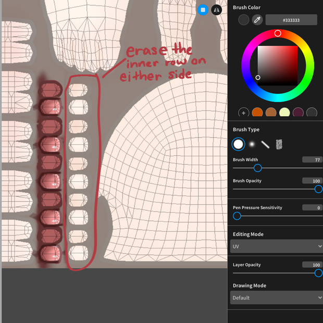Screen dimensions: 323x323
Task: Add current color to saved swatches
Action: (243, 113)
